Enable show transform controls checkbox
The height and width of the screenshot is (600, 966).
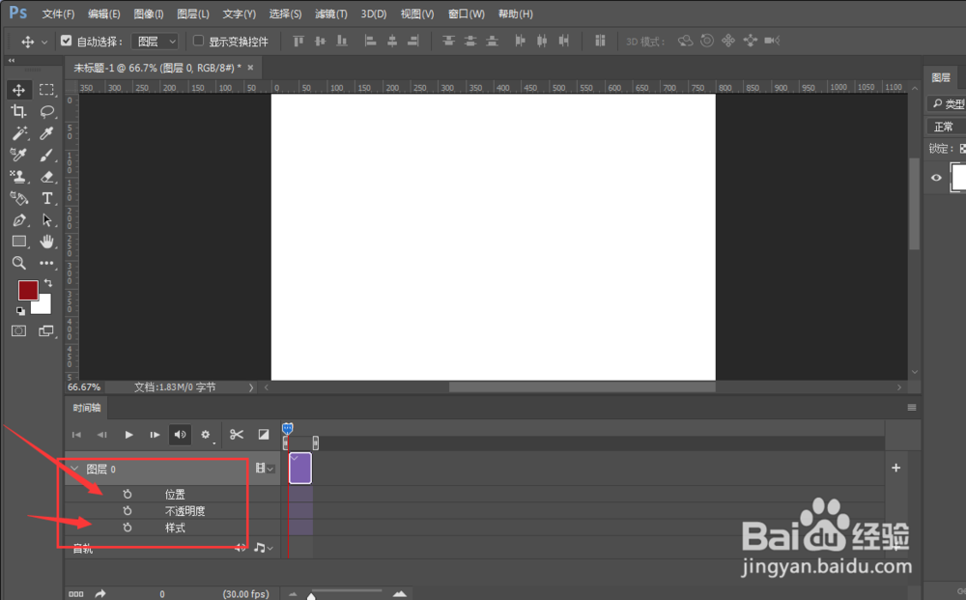(x=198, y=41)
